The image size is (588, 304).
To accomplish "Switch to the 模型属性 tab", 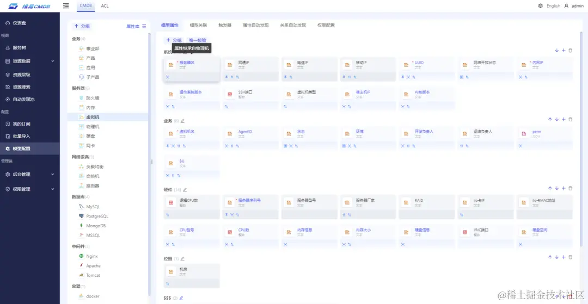I will [169, 25].
